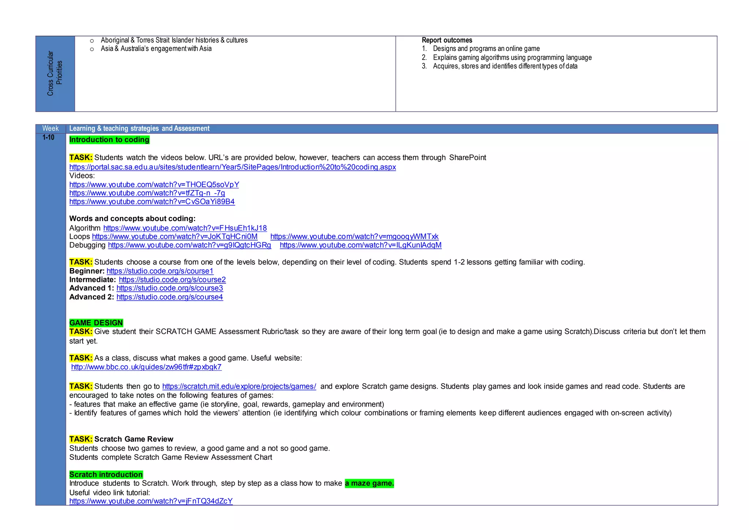Screen dimensions: 749x530
Task: Open the Debugging video link g9lQgtcHGRg
Action: tap(189, 245)
